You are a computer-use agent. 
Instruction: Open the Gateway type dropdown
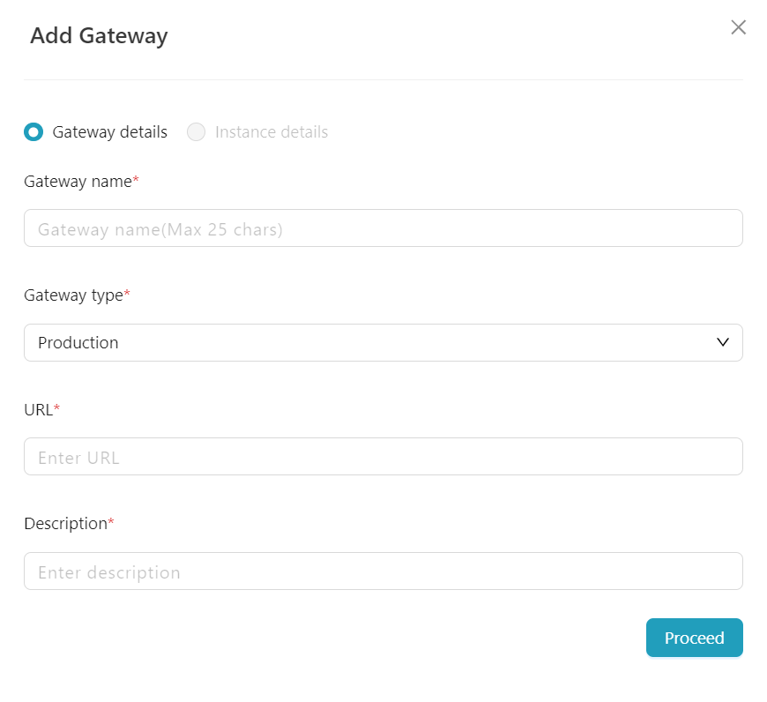383,343
